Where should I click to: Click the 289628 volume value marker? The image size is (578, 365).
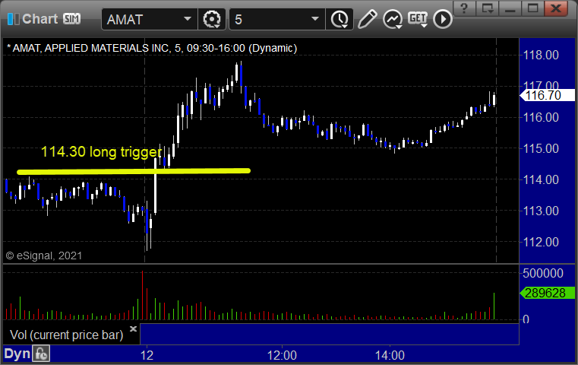(547, 293)
